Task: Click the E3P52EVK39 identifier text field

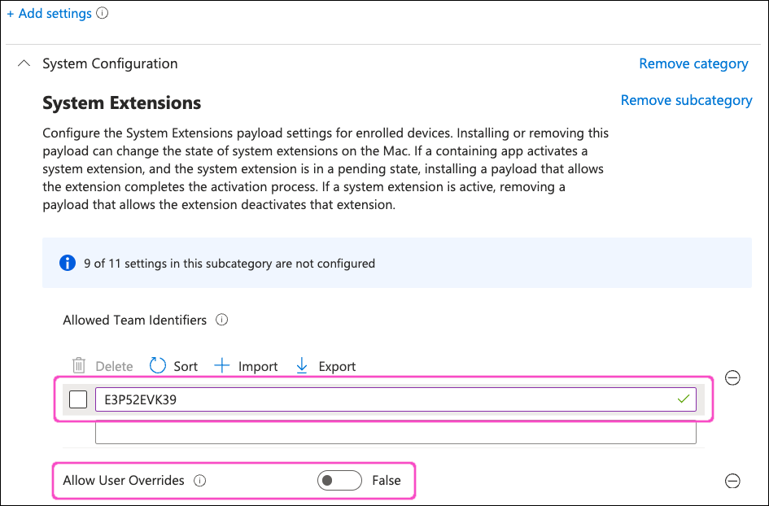Action: pos(382,399)
